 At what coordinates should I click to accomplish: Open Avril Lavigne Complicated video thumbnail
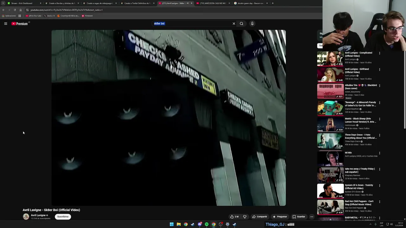pos(330,59)
